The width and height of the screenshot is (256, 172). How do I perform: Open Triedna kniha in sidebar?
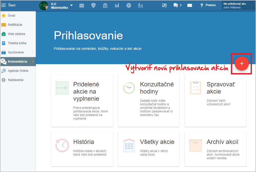pyautogui.click(x=18, y=43)
